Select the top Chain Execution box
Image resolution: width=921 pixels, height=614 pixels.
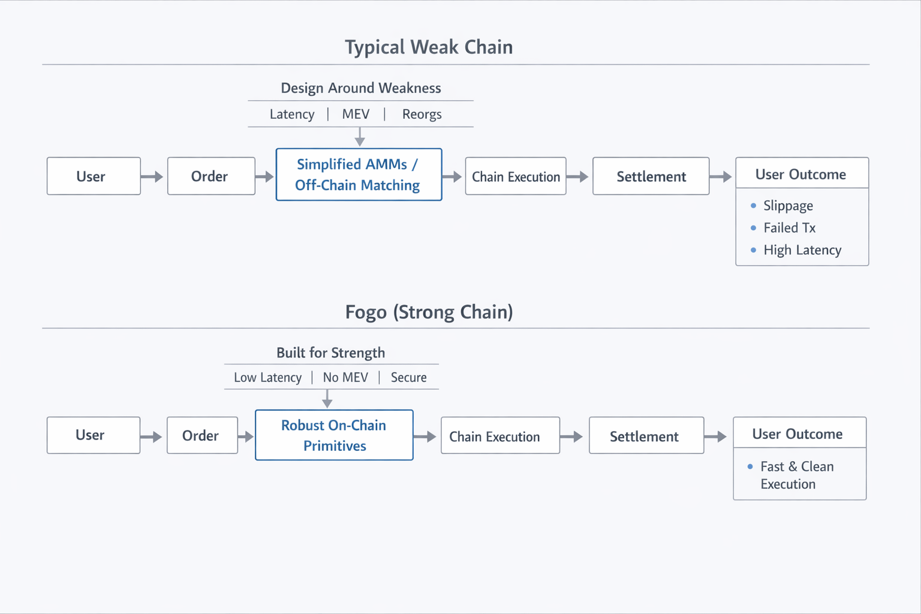point(516,176)
